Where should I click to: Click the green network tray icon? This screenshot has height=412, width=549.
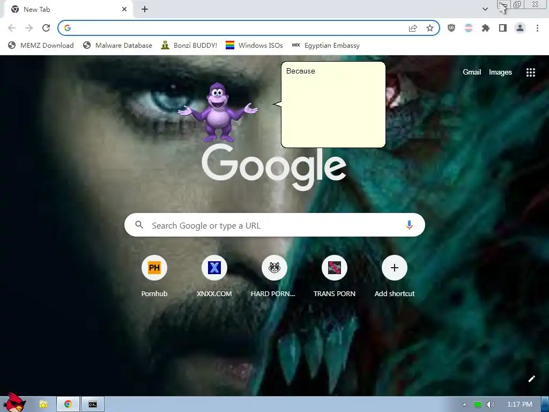tap(478, 404)
